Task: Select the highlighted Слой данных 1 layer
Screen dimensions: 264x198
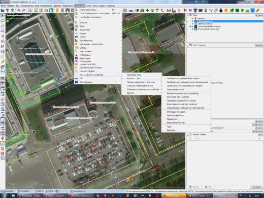Action: click(x=228, y=21)
